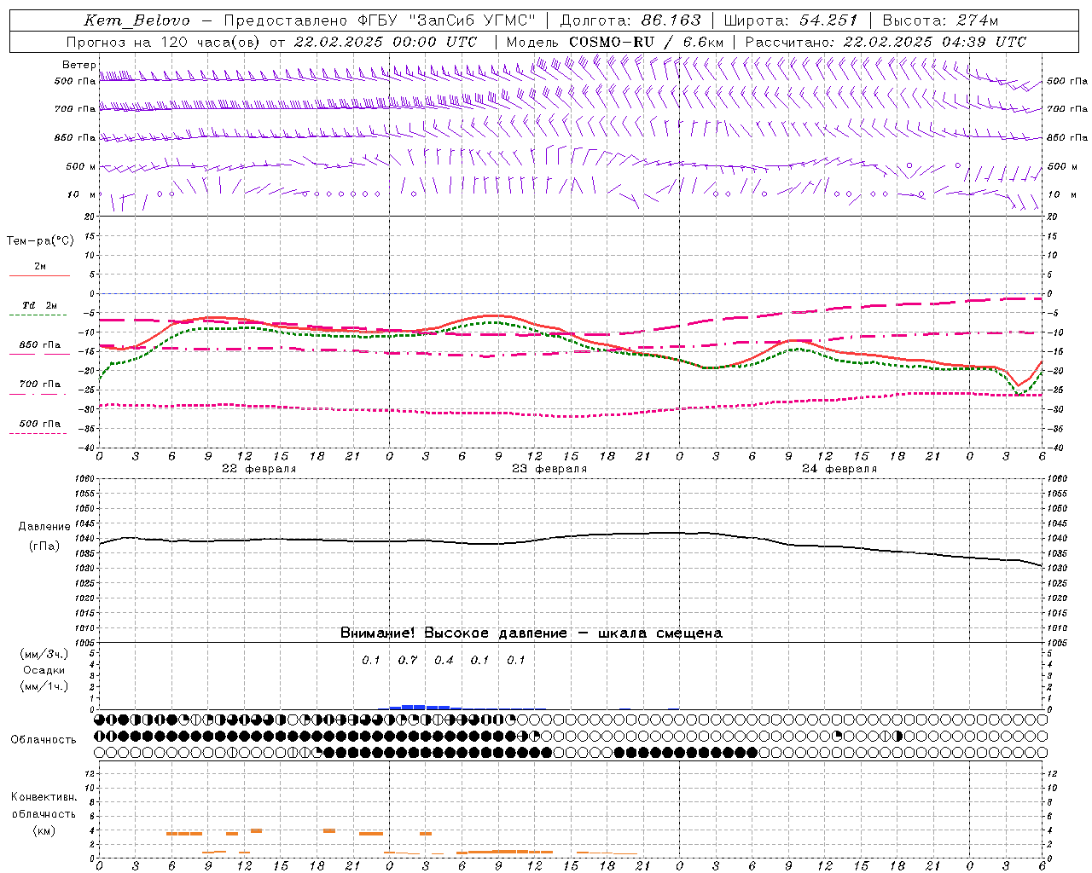Click the "Тем-ра(°C)" temperature panel label

pyautogui.click(x=40, y=241)
